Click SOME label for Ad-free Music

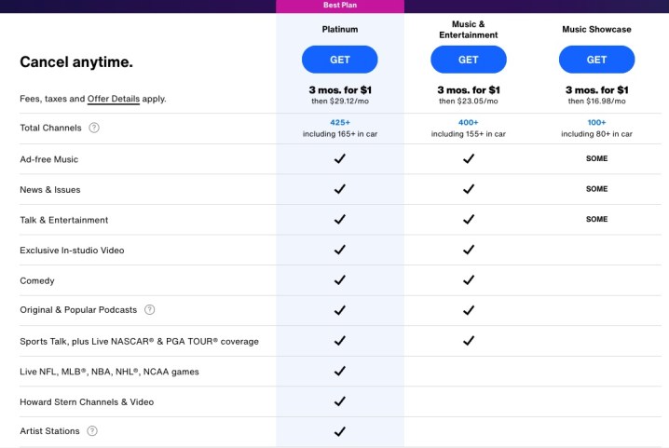(596, 159)
